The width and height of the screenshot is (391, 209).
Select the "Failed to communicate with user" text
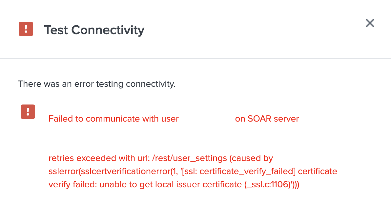click(x=113, y=119)
